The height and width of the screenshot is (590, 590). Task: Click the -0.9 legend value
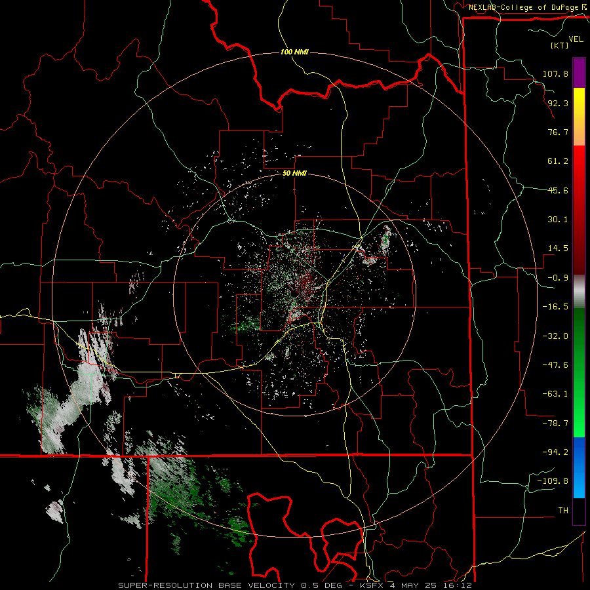(x=558, y=278)
